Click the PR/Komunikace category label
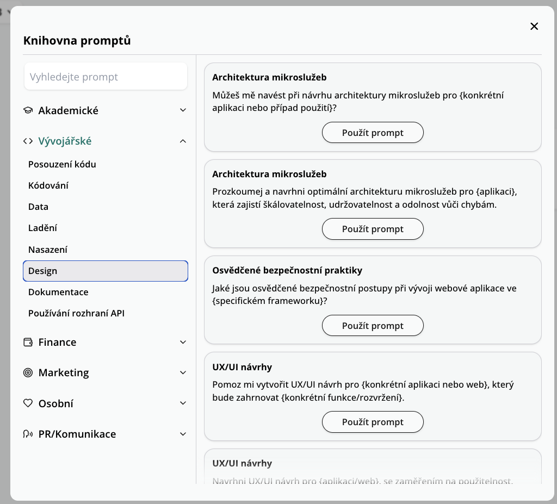The height and width of the screenshot is (504, 557). pos(77,434)
